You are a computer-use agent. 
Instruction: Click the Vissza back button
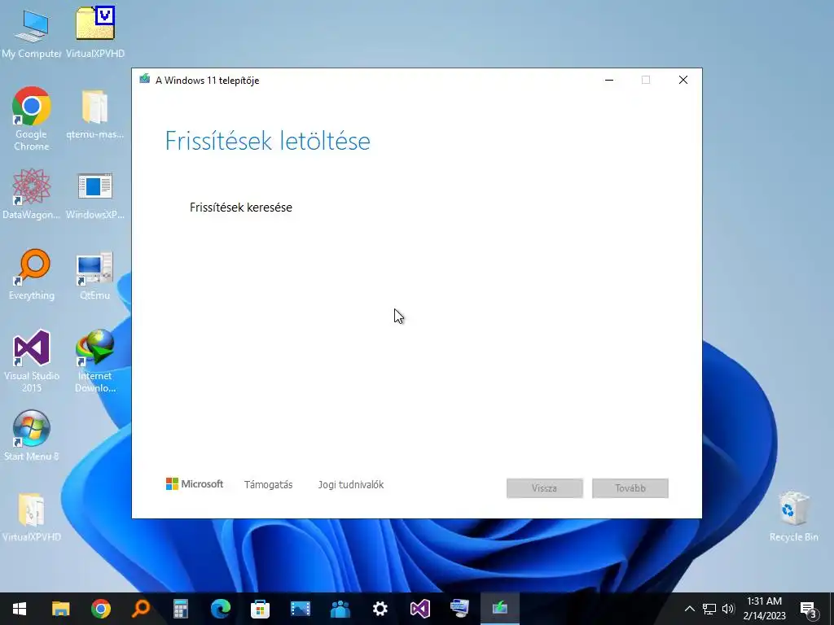[545, 488]
